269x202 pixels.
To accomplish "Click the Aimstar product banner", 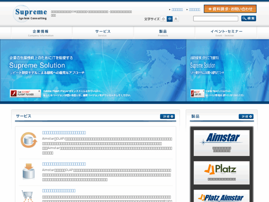I will click(222, 143).
